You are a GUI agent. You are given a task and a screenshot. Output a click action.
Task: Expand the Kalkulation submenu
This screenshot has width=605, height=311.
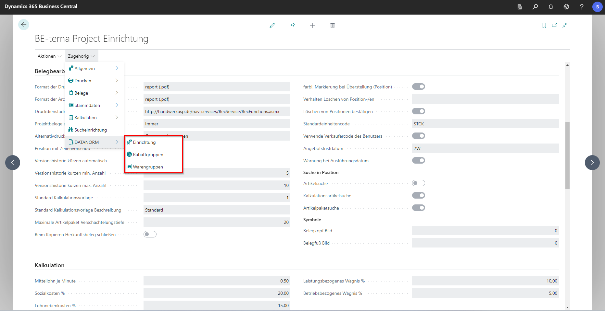[x=94, y=118]
